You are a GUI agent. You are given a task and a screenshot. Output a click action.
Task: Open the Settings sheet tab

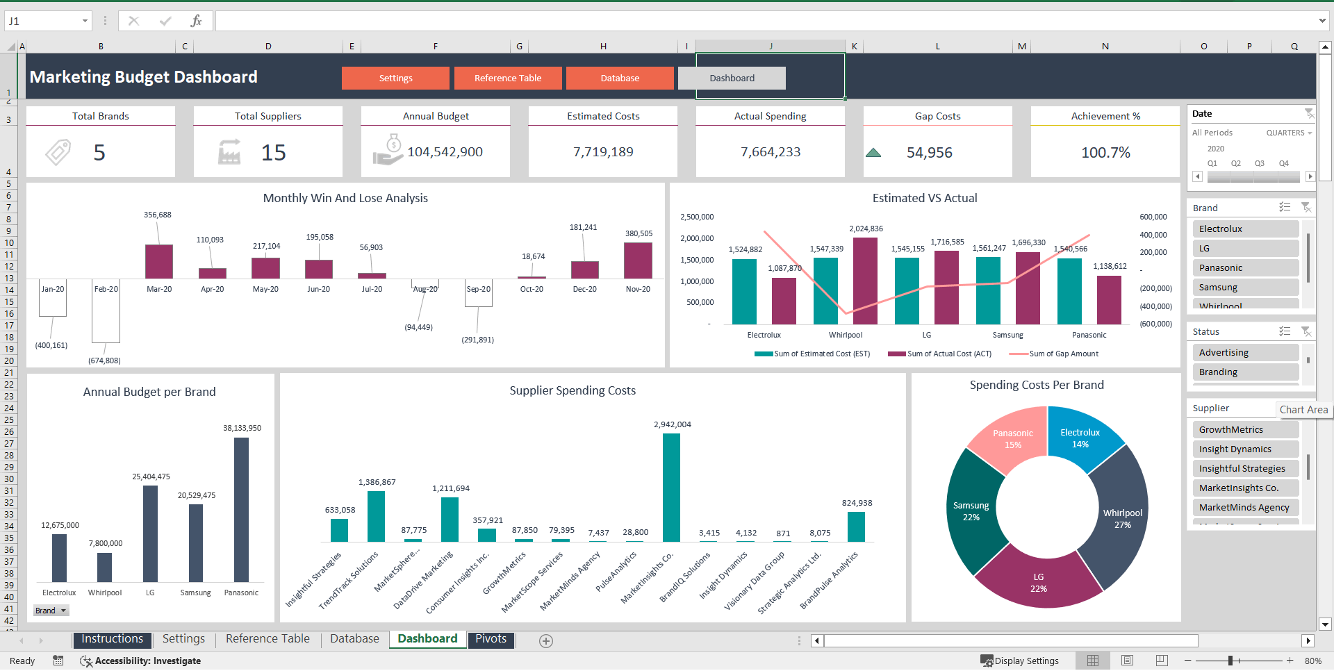coord(183,639)
